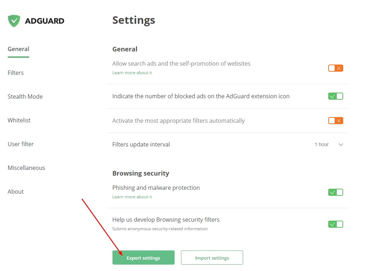Select Miscellaneous from the sidebar
This screenshot has width=374, height=271.
point(26,167)
